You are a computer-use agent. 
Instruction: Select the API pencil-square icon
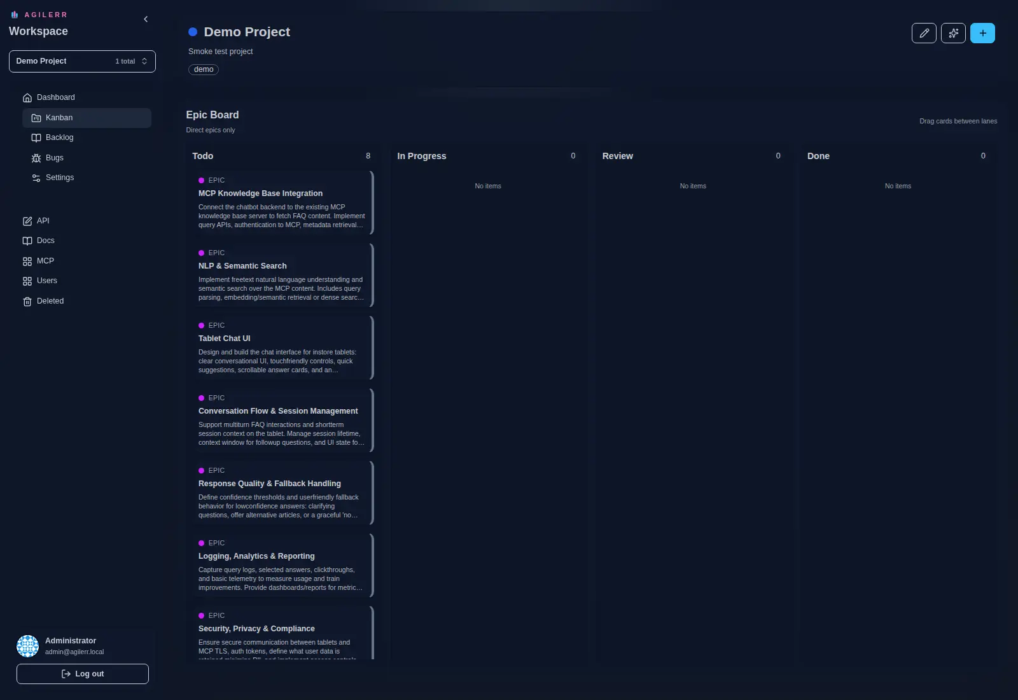[x=27, y=221]
